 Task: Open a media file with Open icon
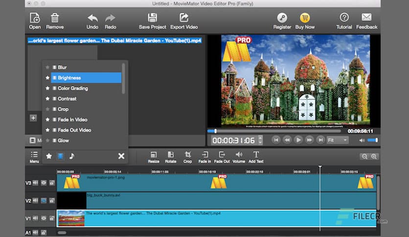pyautogui.click(x=35, y=21)
